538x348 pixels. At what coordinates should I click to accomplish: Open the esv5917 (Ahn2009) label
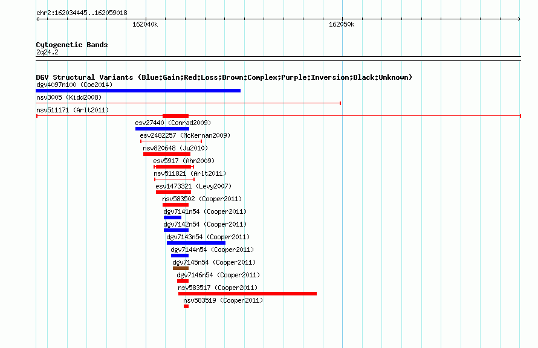[184, 161]
